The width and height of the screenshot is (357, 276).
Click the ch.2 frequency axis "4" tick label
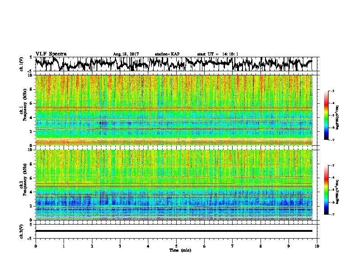32,192
